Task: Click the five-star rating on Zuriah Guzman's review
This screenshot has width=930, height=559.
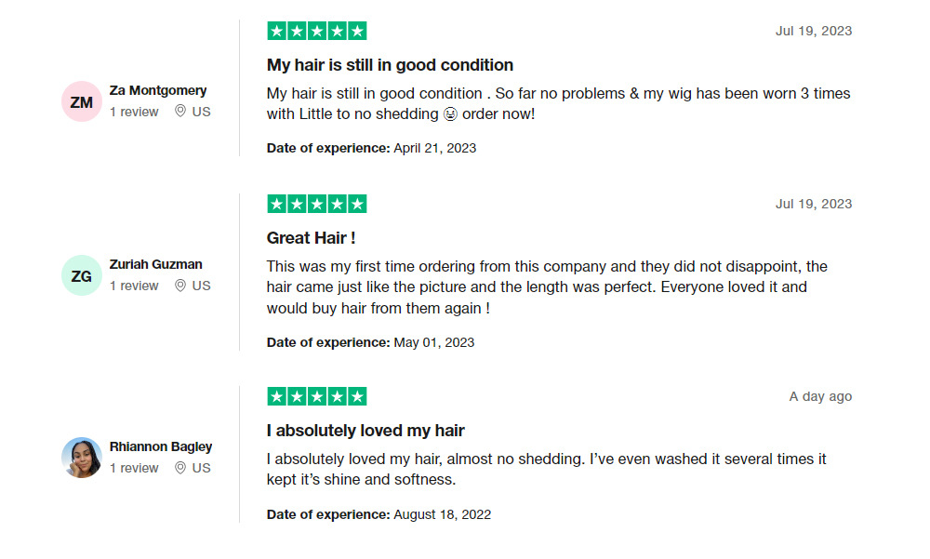Action: pyautogui.click(x=317, y=204)
